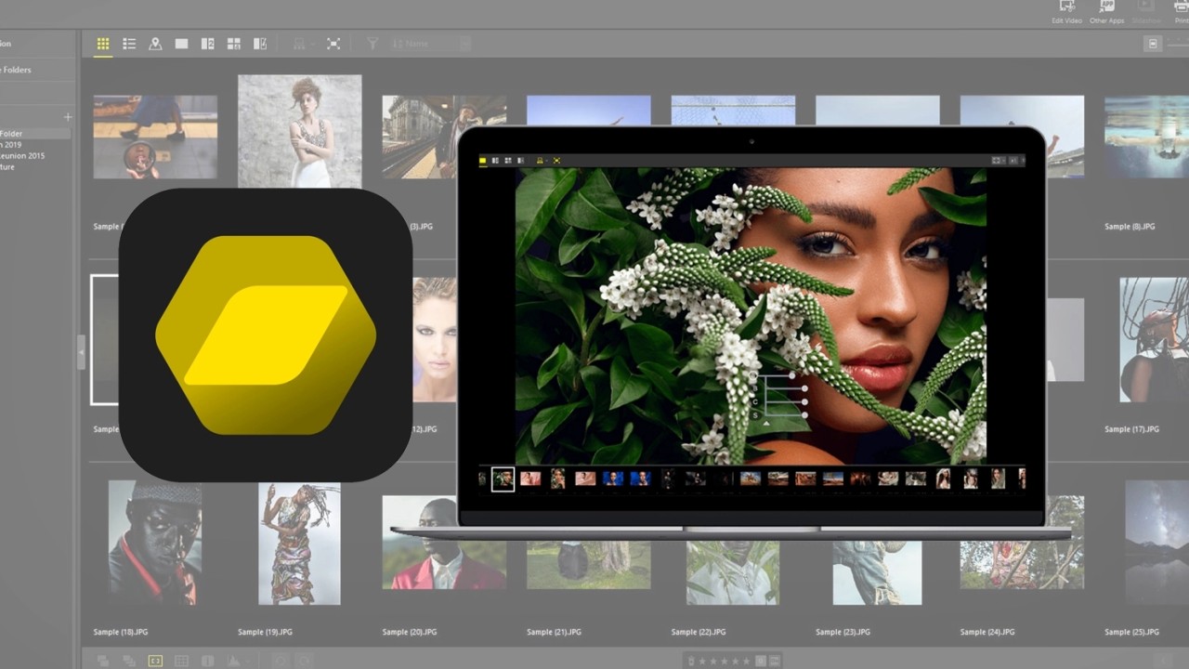This screenshot has height=669, width=1189.
Task: Add a folder with the plus icon
Action: point(67,117)
